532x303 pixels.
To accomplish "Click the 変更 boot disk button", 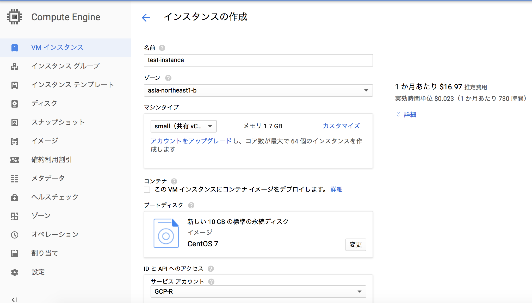I will [x=356, y=245].
